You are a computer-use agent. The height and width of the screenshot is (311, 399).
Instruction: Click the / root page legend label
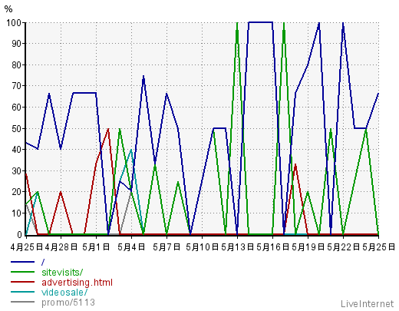(x=43, y=262)
